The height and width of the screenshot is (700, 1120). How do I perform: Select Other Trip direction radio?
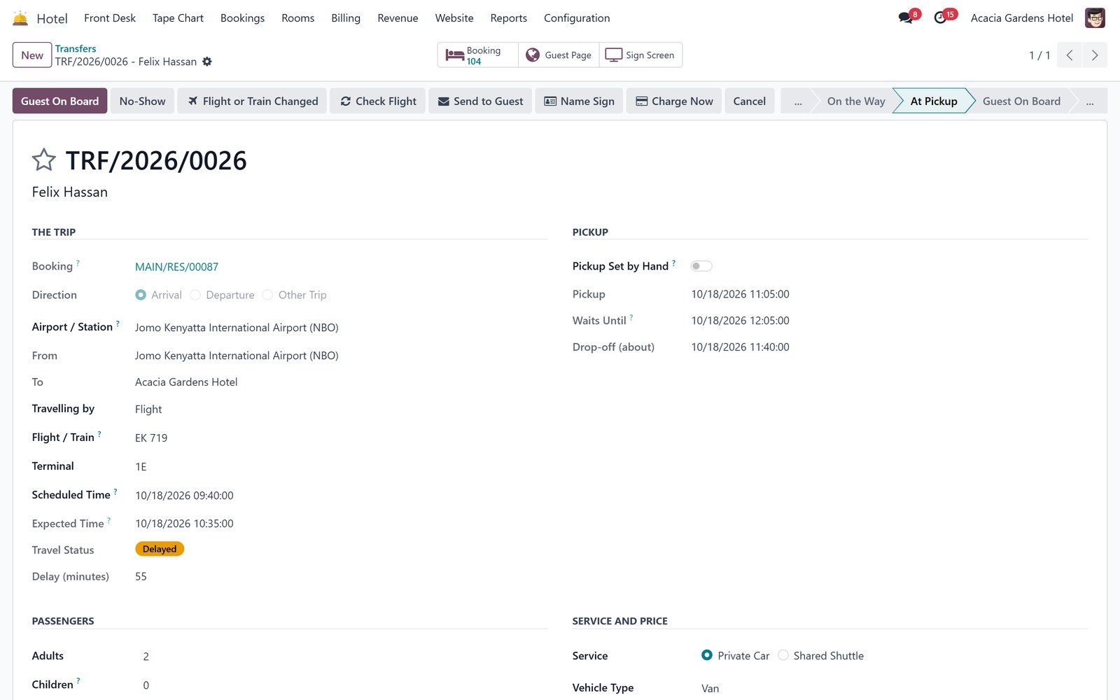(x=267, y=295)
